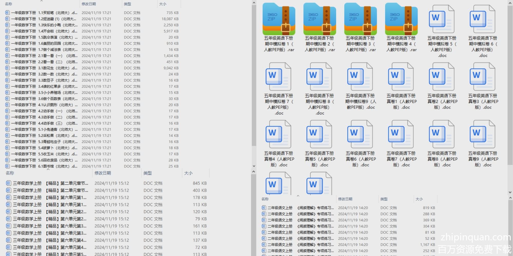Sort 一年级数学下册 list by 修改日期 column
The image size is (513, 256).
pyautogui.click(x=89, y=4)
